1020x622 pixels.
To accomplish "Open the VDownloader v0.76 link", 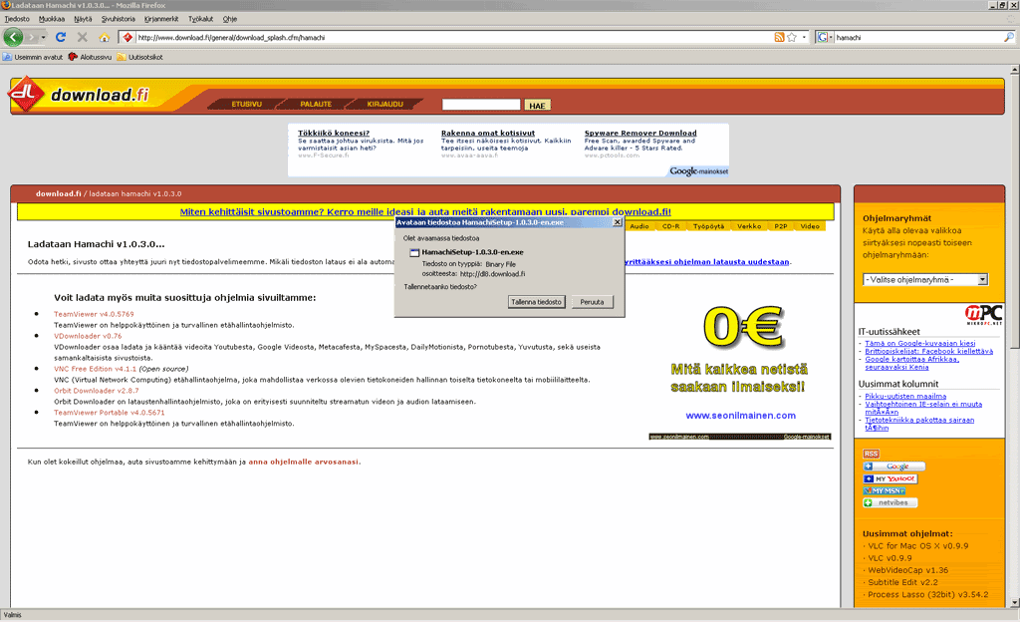I will coord(88,336).
